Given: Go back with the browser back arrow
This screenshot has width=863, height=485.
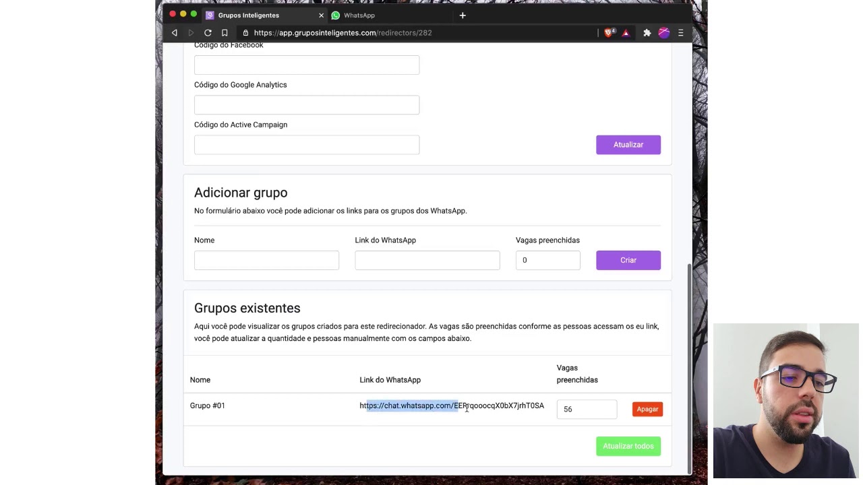Looking at the screenshot, I should click(175, 32).
